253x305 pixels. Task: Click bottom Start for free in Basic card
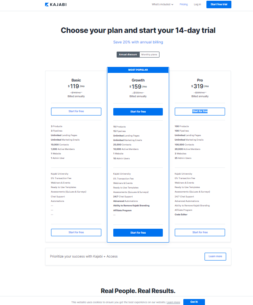tap(76, 232)
